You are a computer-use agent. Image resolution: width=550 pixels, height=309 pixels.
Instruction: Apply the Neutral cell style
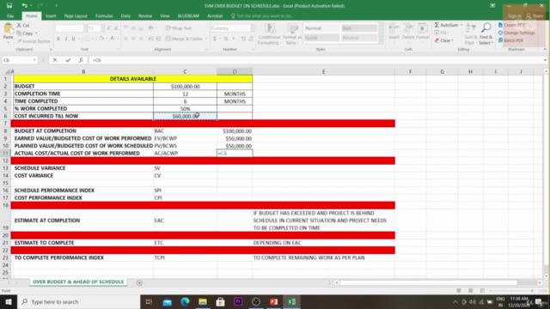(x=359, y=38)
